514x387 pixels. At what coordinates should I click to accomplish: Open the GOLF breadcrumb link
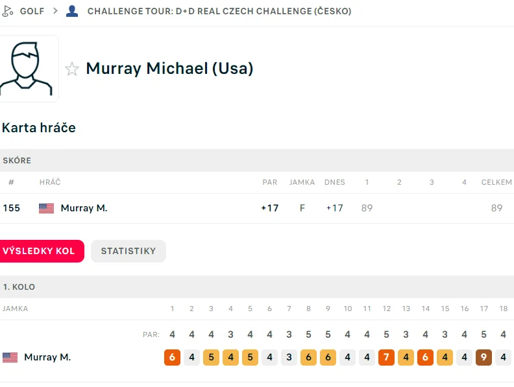click(32, 11)
